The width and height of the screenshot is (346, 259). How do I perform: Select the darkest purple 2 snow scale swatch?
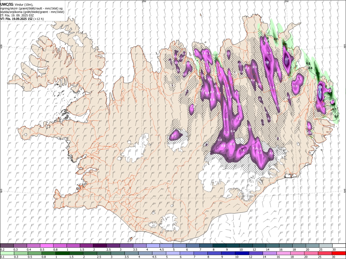(x=99, y=246)
